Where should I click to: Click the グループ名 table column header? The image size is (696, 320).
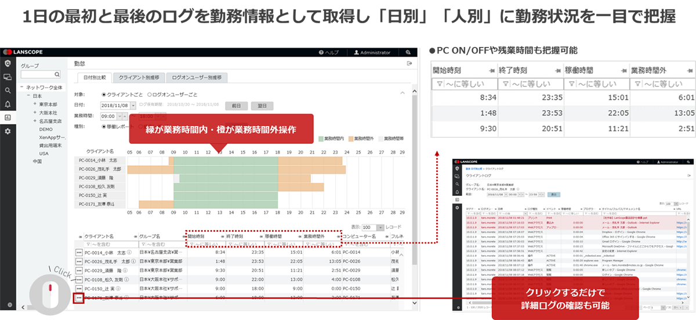coord(149,237)
